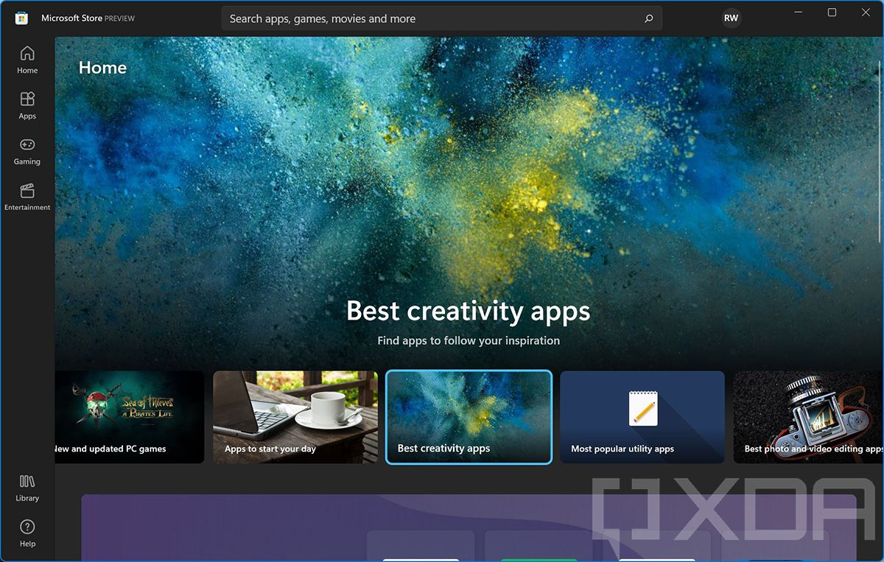
Task: Select the New and updated PC games card
Action: point(130,417)
